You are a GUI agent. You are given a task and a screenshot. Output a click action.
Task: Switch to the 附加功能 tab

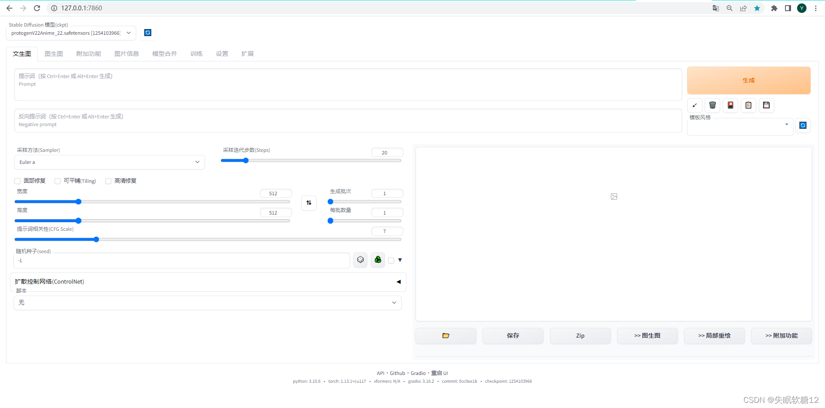tap(89, 54)
